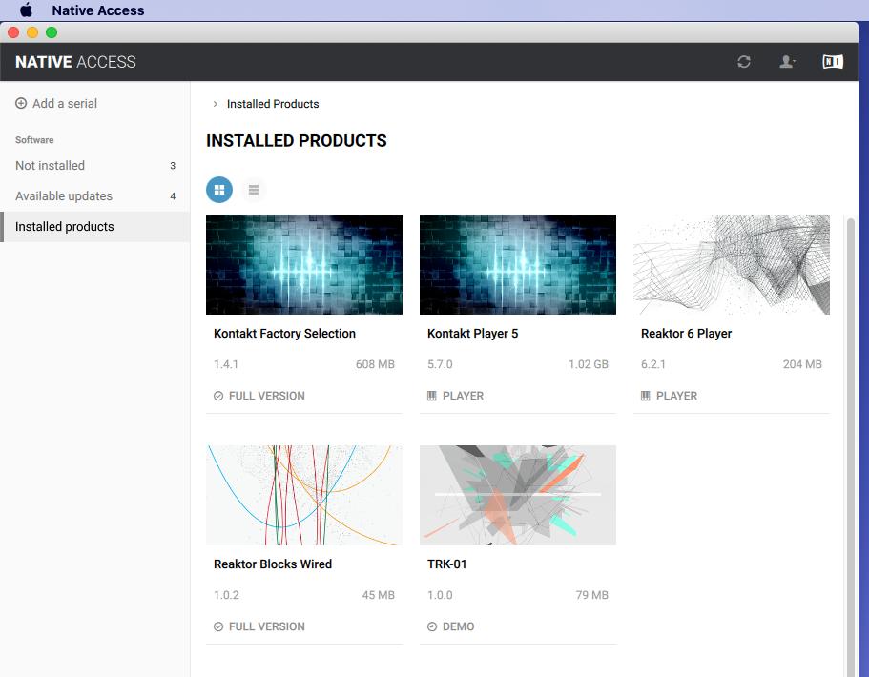Image resolution: width=869 pixels, height=677 pixels.
Task: Switch to list view
Action: [x=254, y=190]
